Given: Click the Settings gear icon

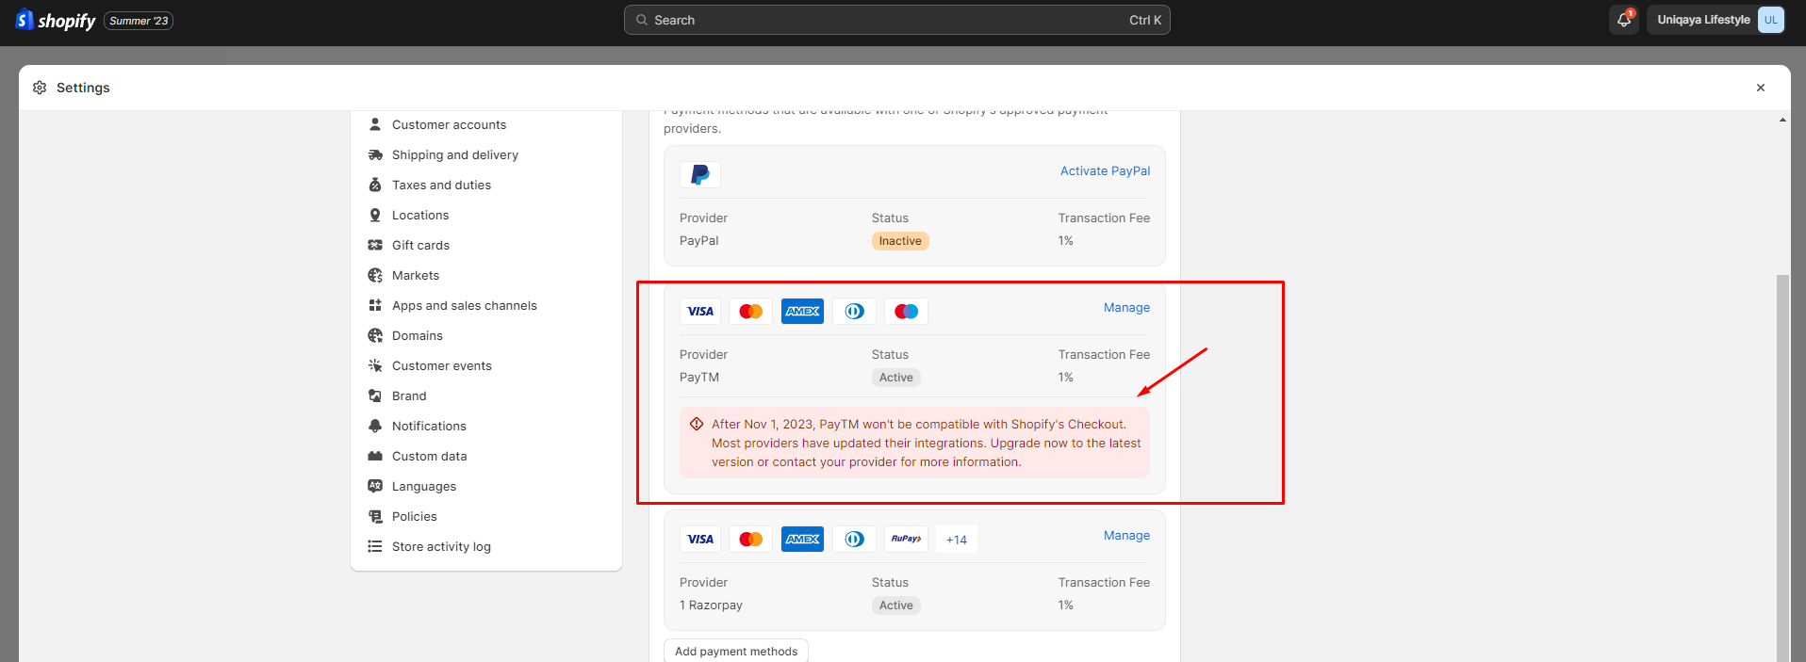Looking at the screenshot, I should [40, 88].
